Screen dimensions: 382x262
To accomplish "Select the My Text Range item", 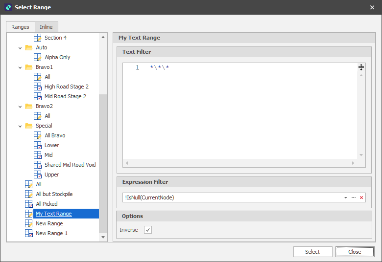I will (53, 214).
